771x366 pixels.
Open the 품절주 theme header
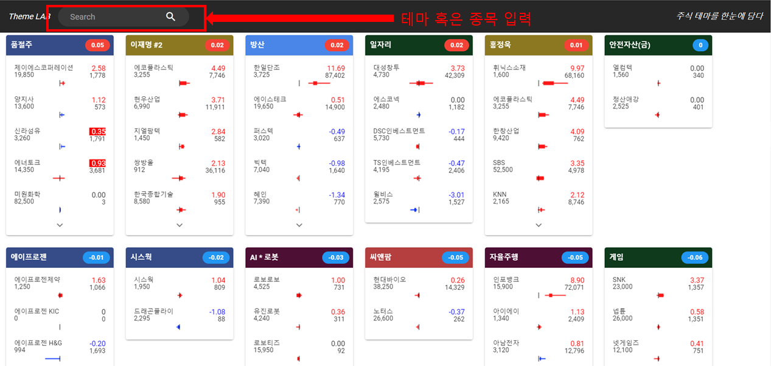[x=60, y=45]
